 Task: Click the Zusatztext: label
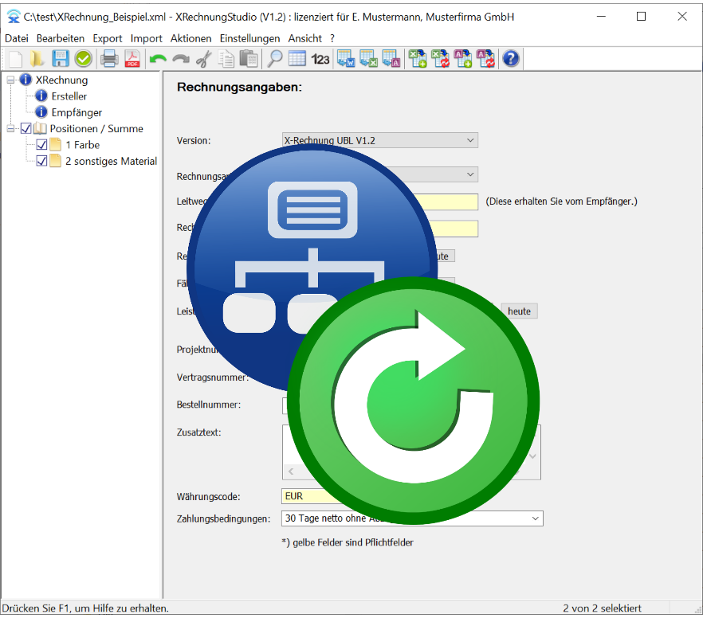pos(198,432)
